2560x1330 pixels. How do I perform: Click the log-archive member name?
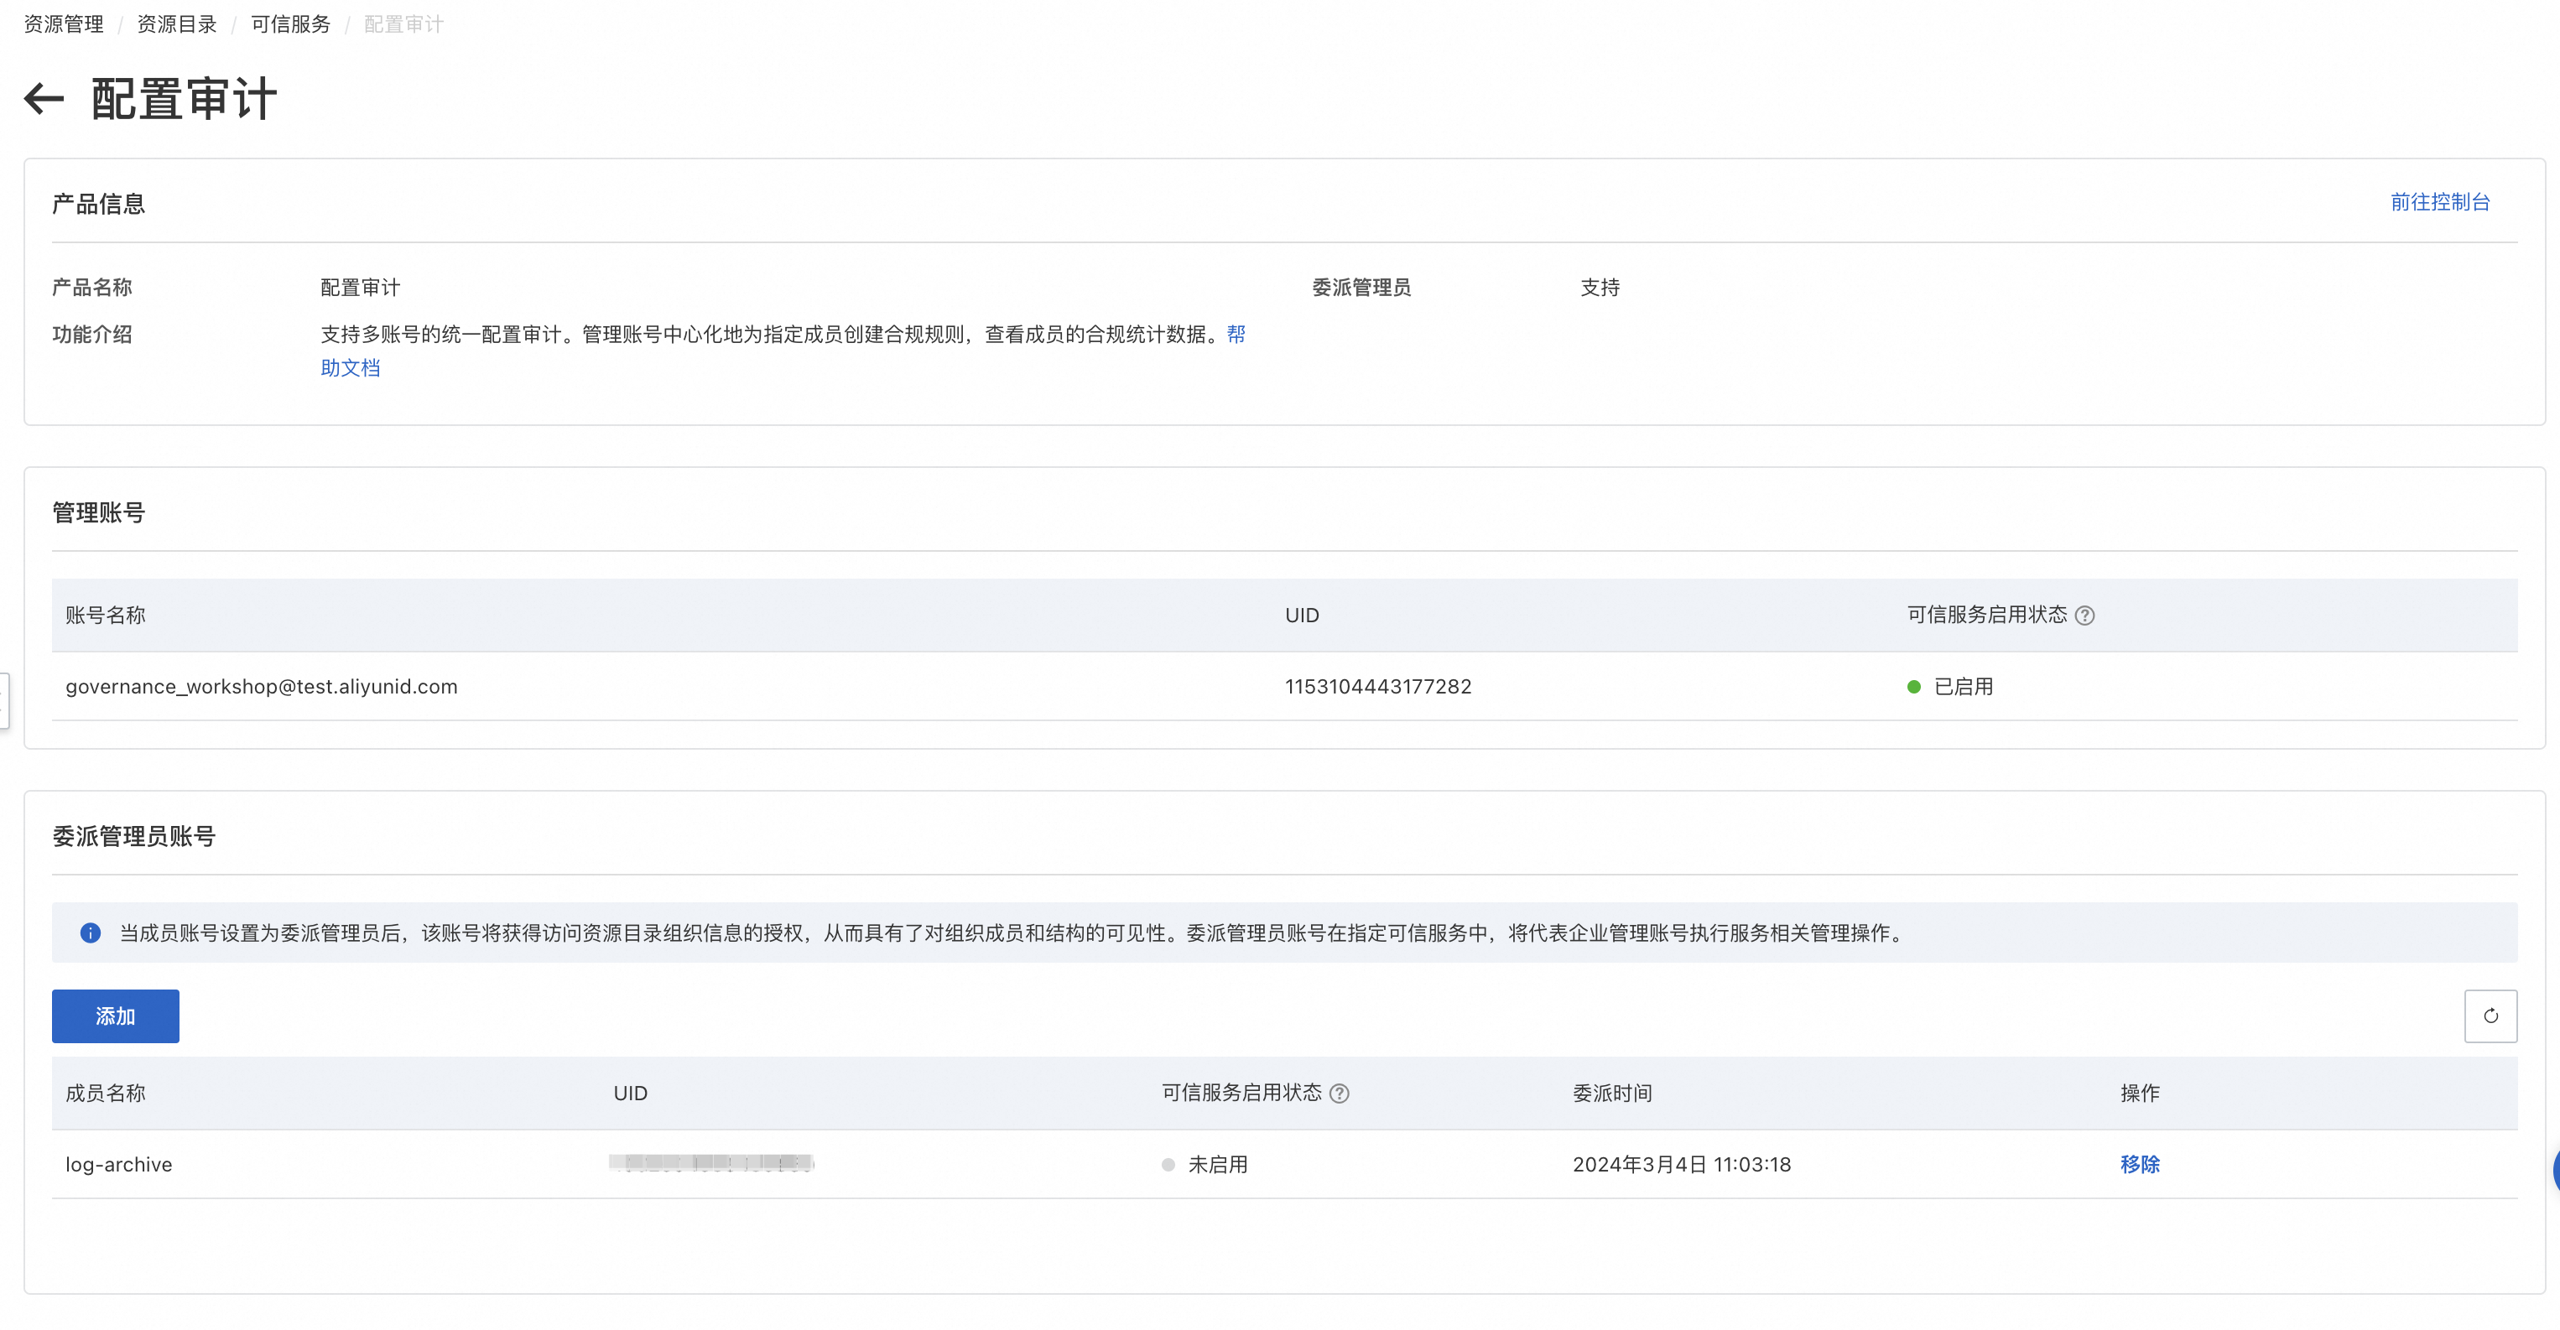pos(118,1164)
